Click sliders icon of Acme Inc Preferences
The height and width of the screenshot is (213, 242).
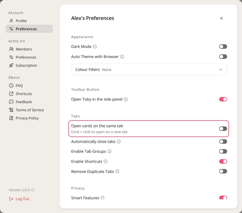pyautogui.click(x=11, y=57)
